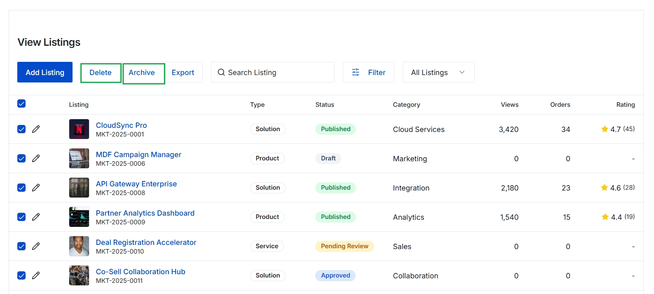
Task: Open the API Gateway Enterprise link
Action: coord(136,183)
